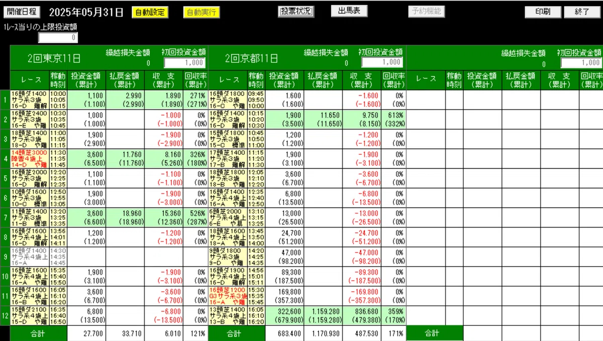Click the Kyoto return rate 359%
The image size is (603, 341).
pos(397,311)
